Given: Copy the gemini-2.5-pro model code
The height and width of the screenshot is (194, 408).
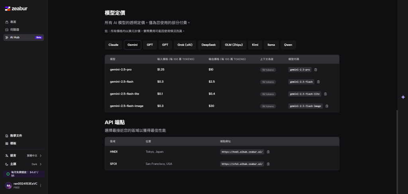Looking at the screenshot, I should [316, 70].
